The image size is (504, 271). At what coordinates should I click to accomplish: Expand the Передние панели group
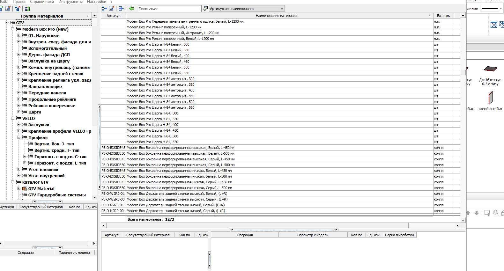click(x=19, y=93)
